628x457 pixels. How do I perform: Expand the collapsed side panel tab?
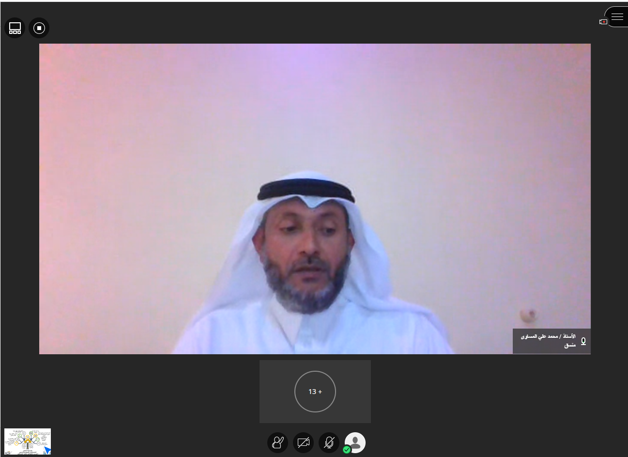(622, 17)
